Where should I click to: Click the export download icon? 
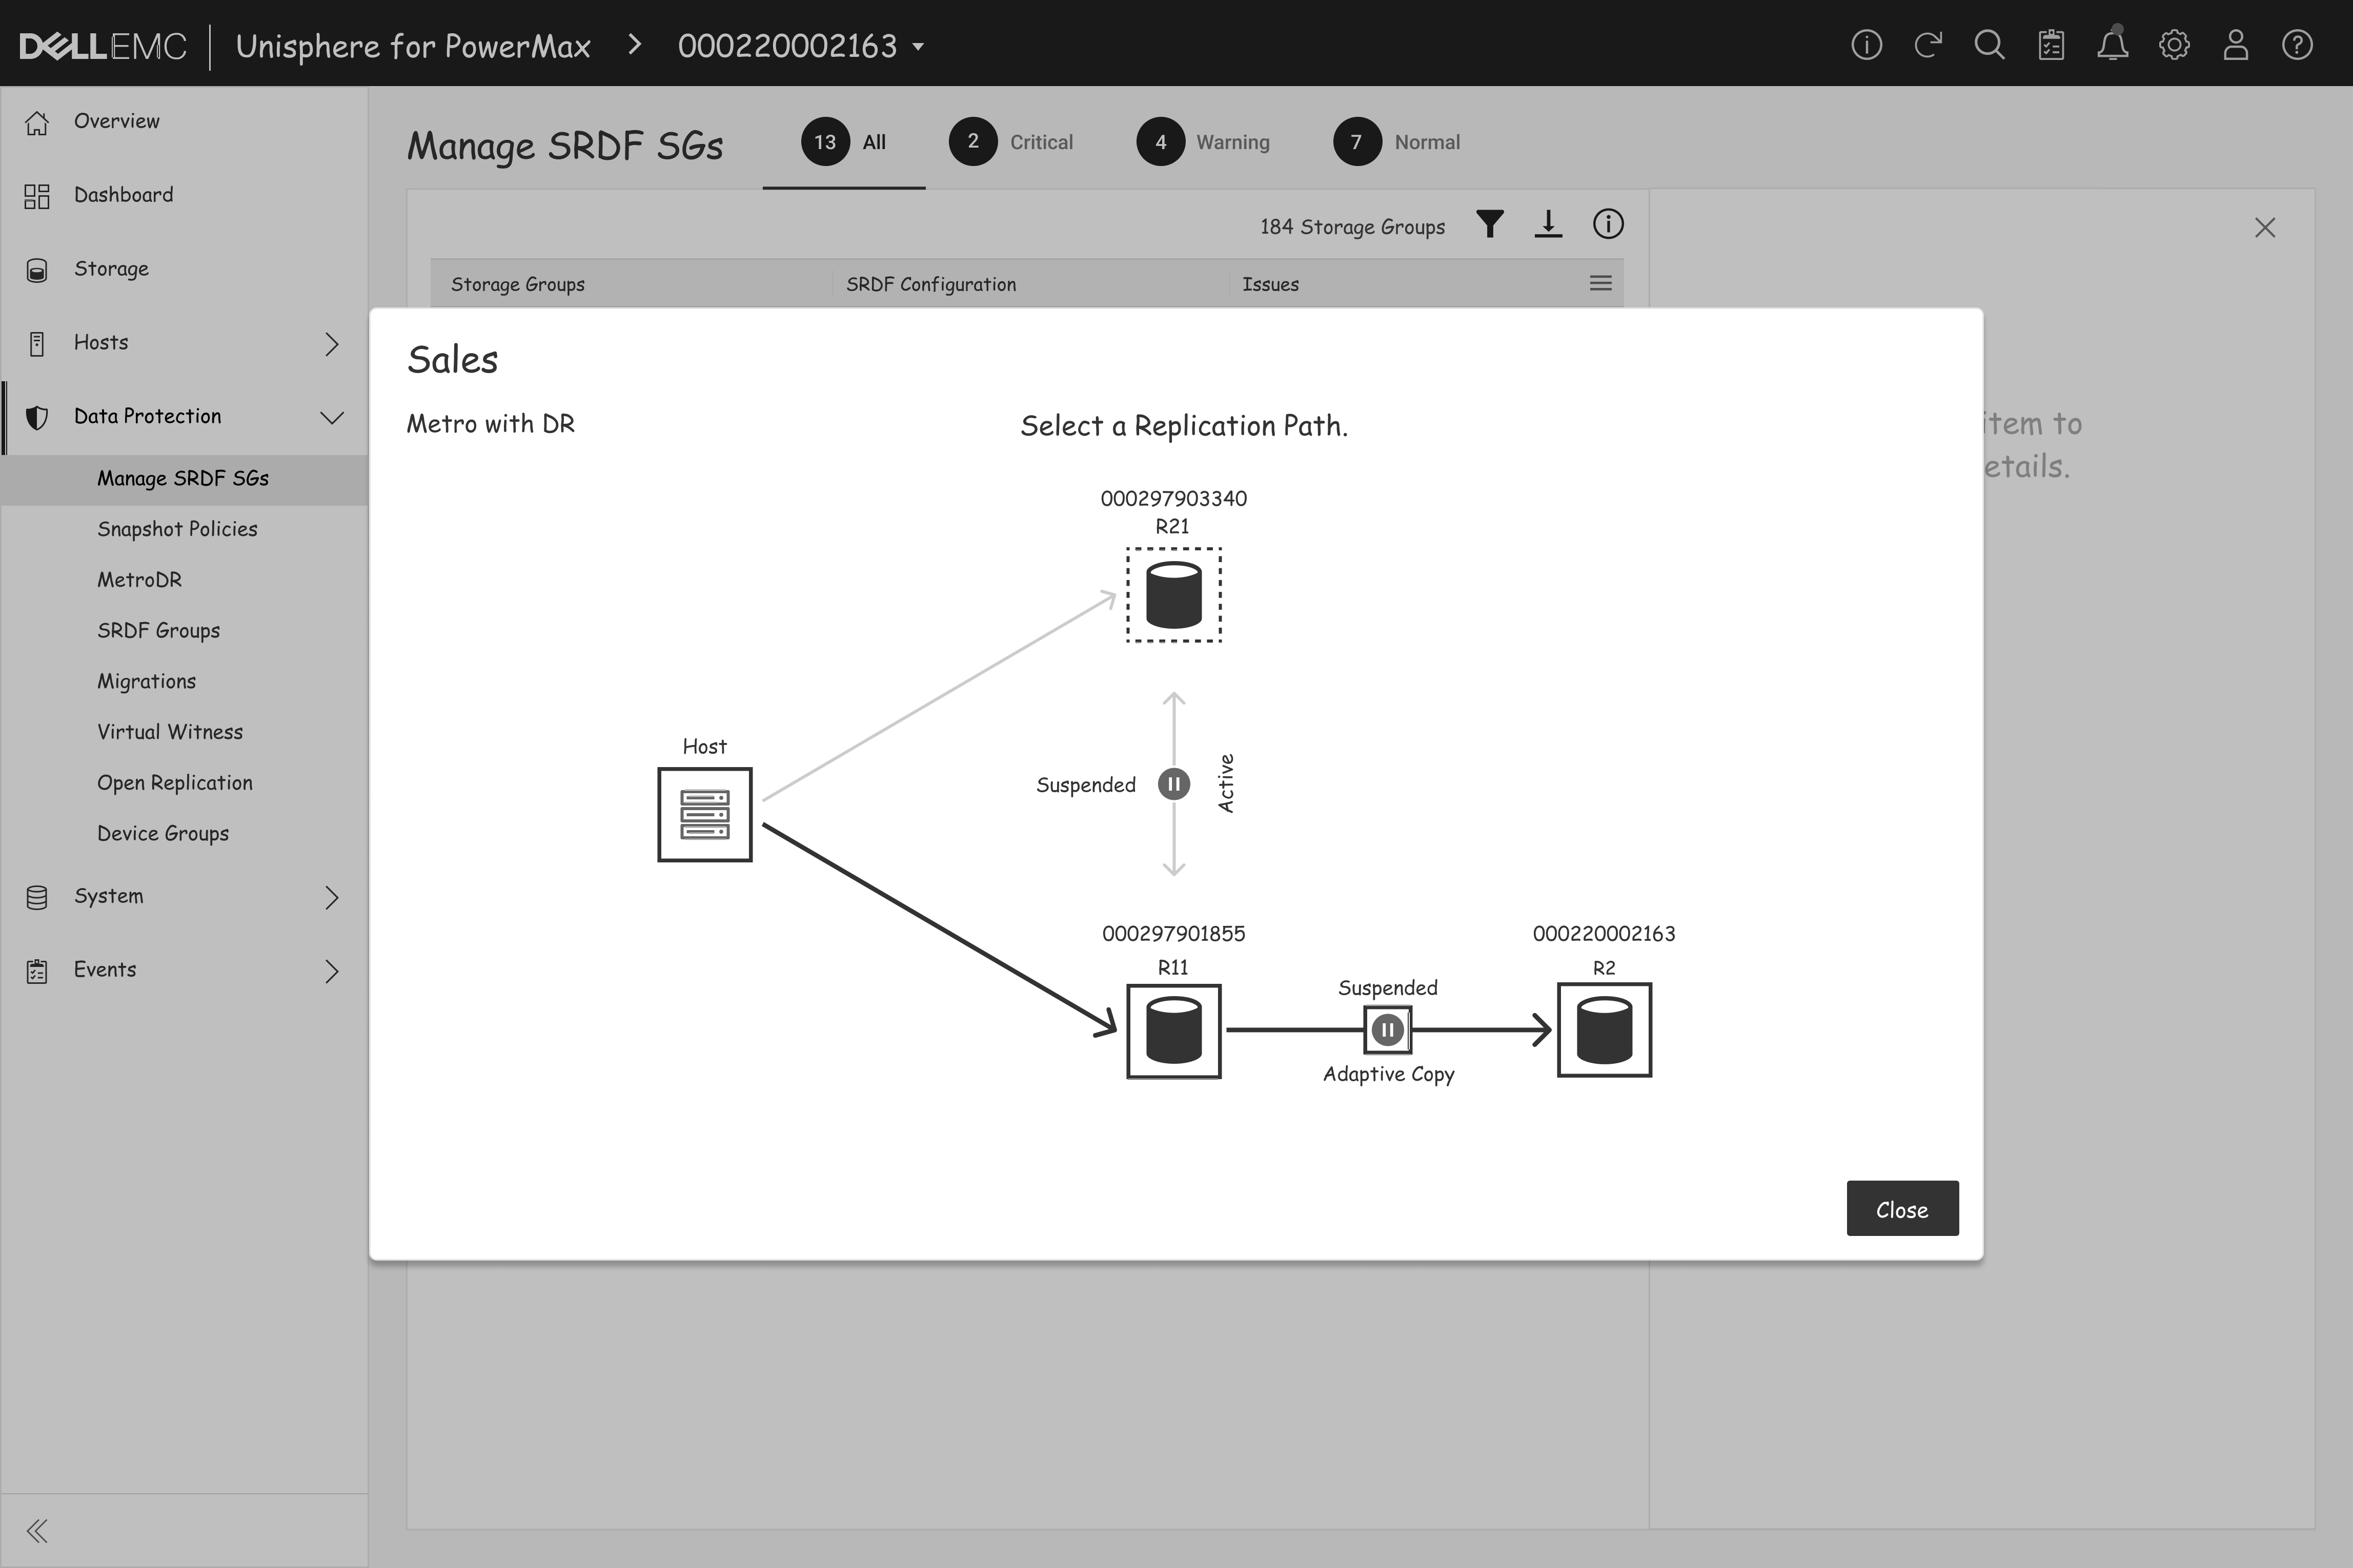point(1548,224)
